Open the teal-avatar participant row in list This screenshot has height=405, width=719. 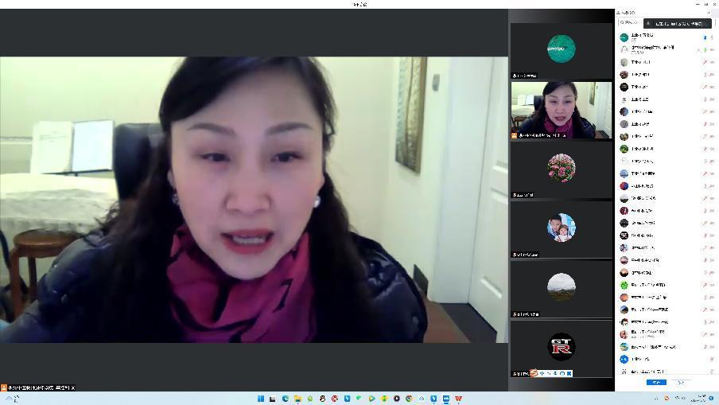click(x=667, y=37)
